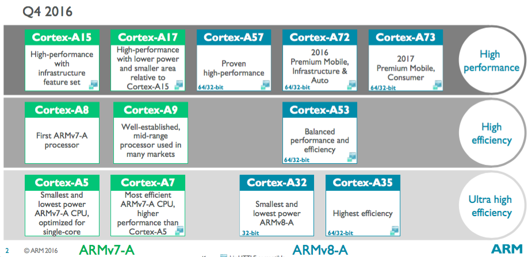This screenshot has width=528, height=257.
Task: Click 'Balanced performance and efficiency' description
Action: pos(320,140)
